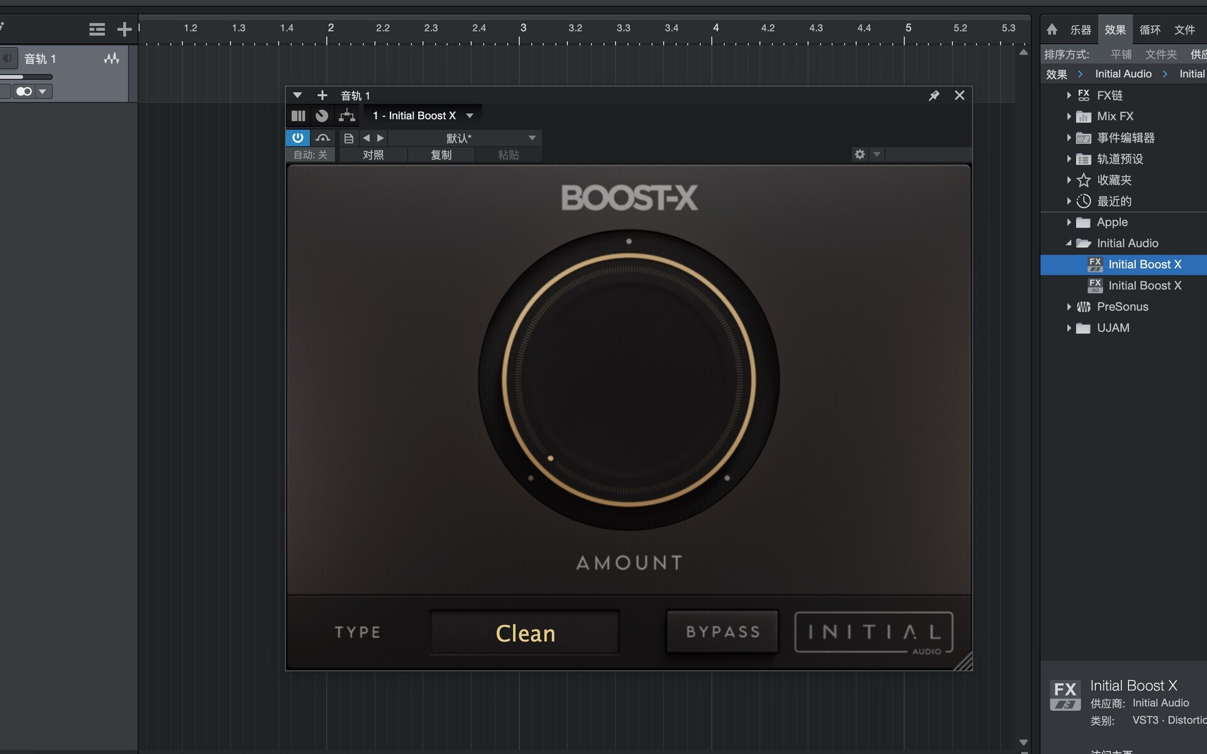The image size is (1207, 754).
Task: Expand Mix FX folder
Action: coord(1069,116)
